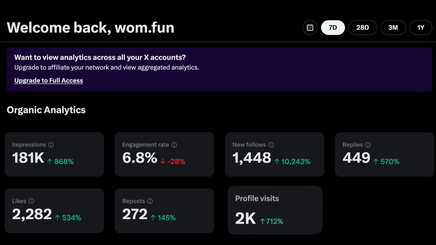Open Upgrade to Full Access

coord(48,80)
